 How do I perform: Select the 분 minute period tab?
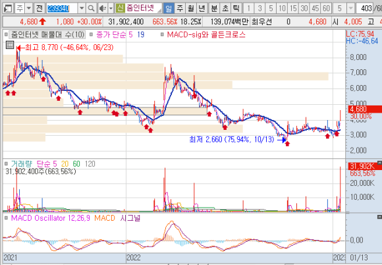coord(214,9)
